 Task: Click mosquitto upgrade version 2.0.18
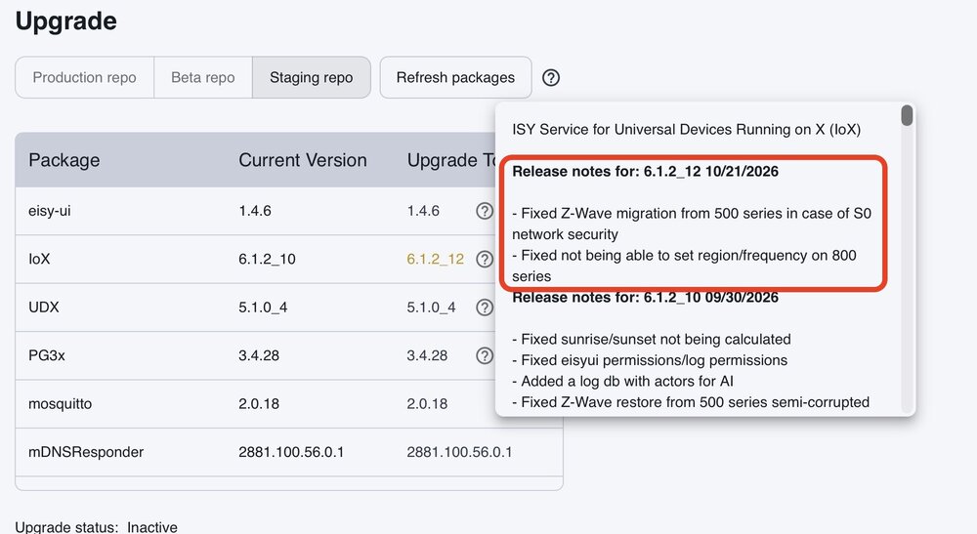[427, 404]
